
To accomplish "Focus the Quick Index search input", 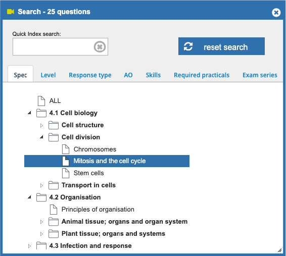I will (x=53, y=47).
